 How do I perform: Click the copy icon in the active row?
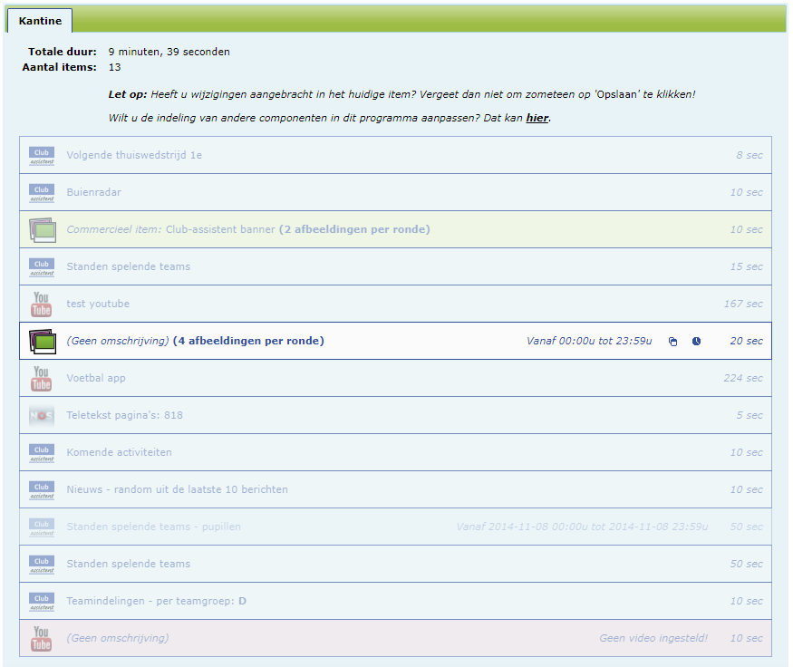point(672,342)
